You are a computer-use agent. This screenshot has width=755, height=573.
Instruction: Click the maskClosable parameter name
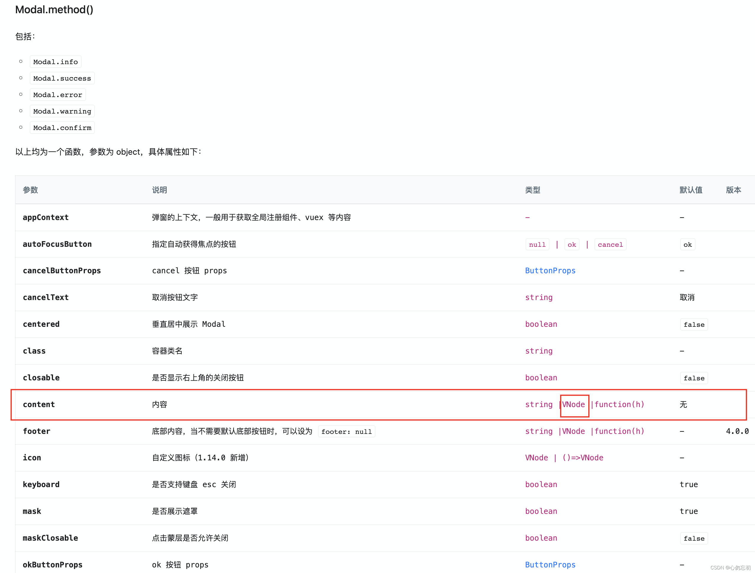[x=50, y=538]
